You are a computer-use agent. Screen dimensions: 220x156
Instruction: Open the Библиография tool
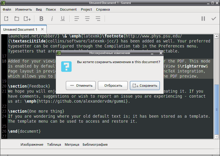coord(95,144)
